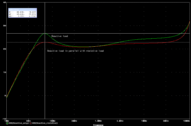This screenshot has height=126, width=191.
Task: Click the 3.0KHz tick label on X axis
Action: (x=120, y=121)
